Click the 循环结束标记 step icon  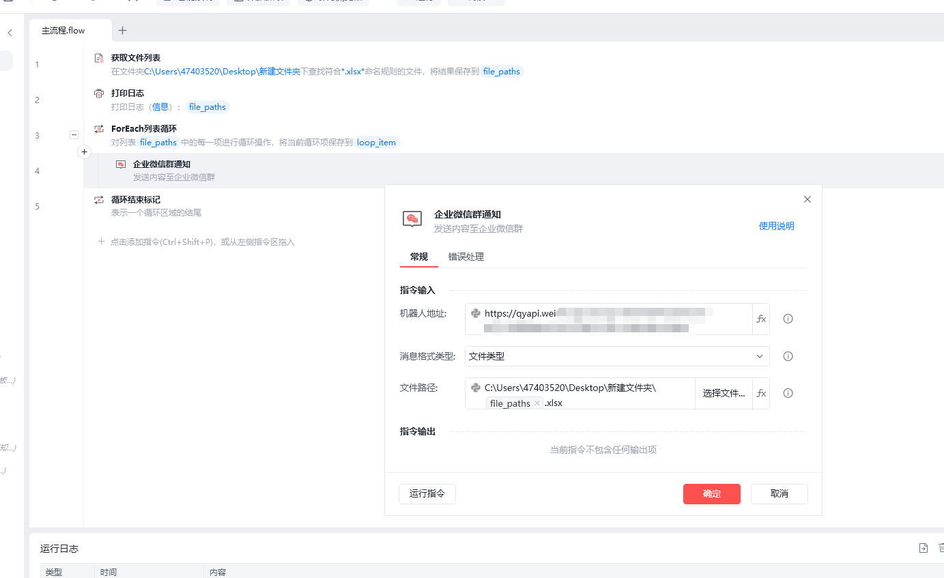(99, 200)
